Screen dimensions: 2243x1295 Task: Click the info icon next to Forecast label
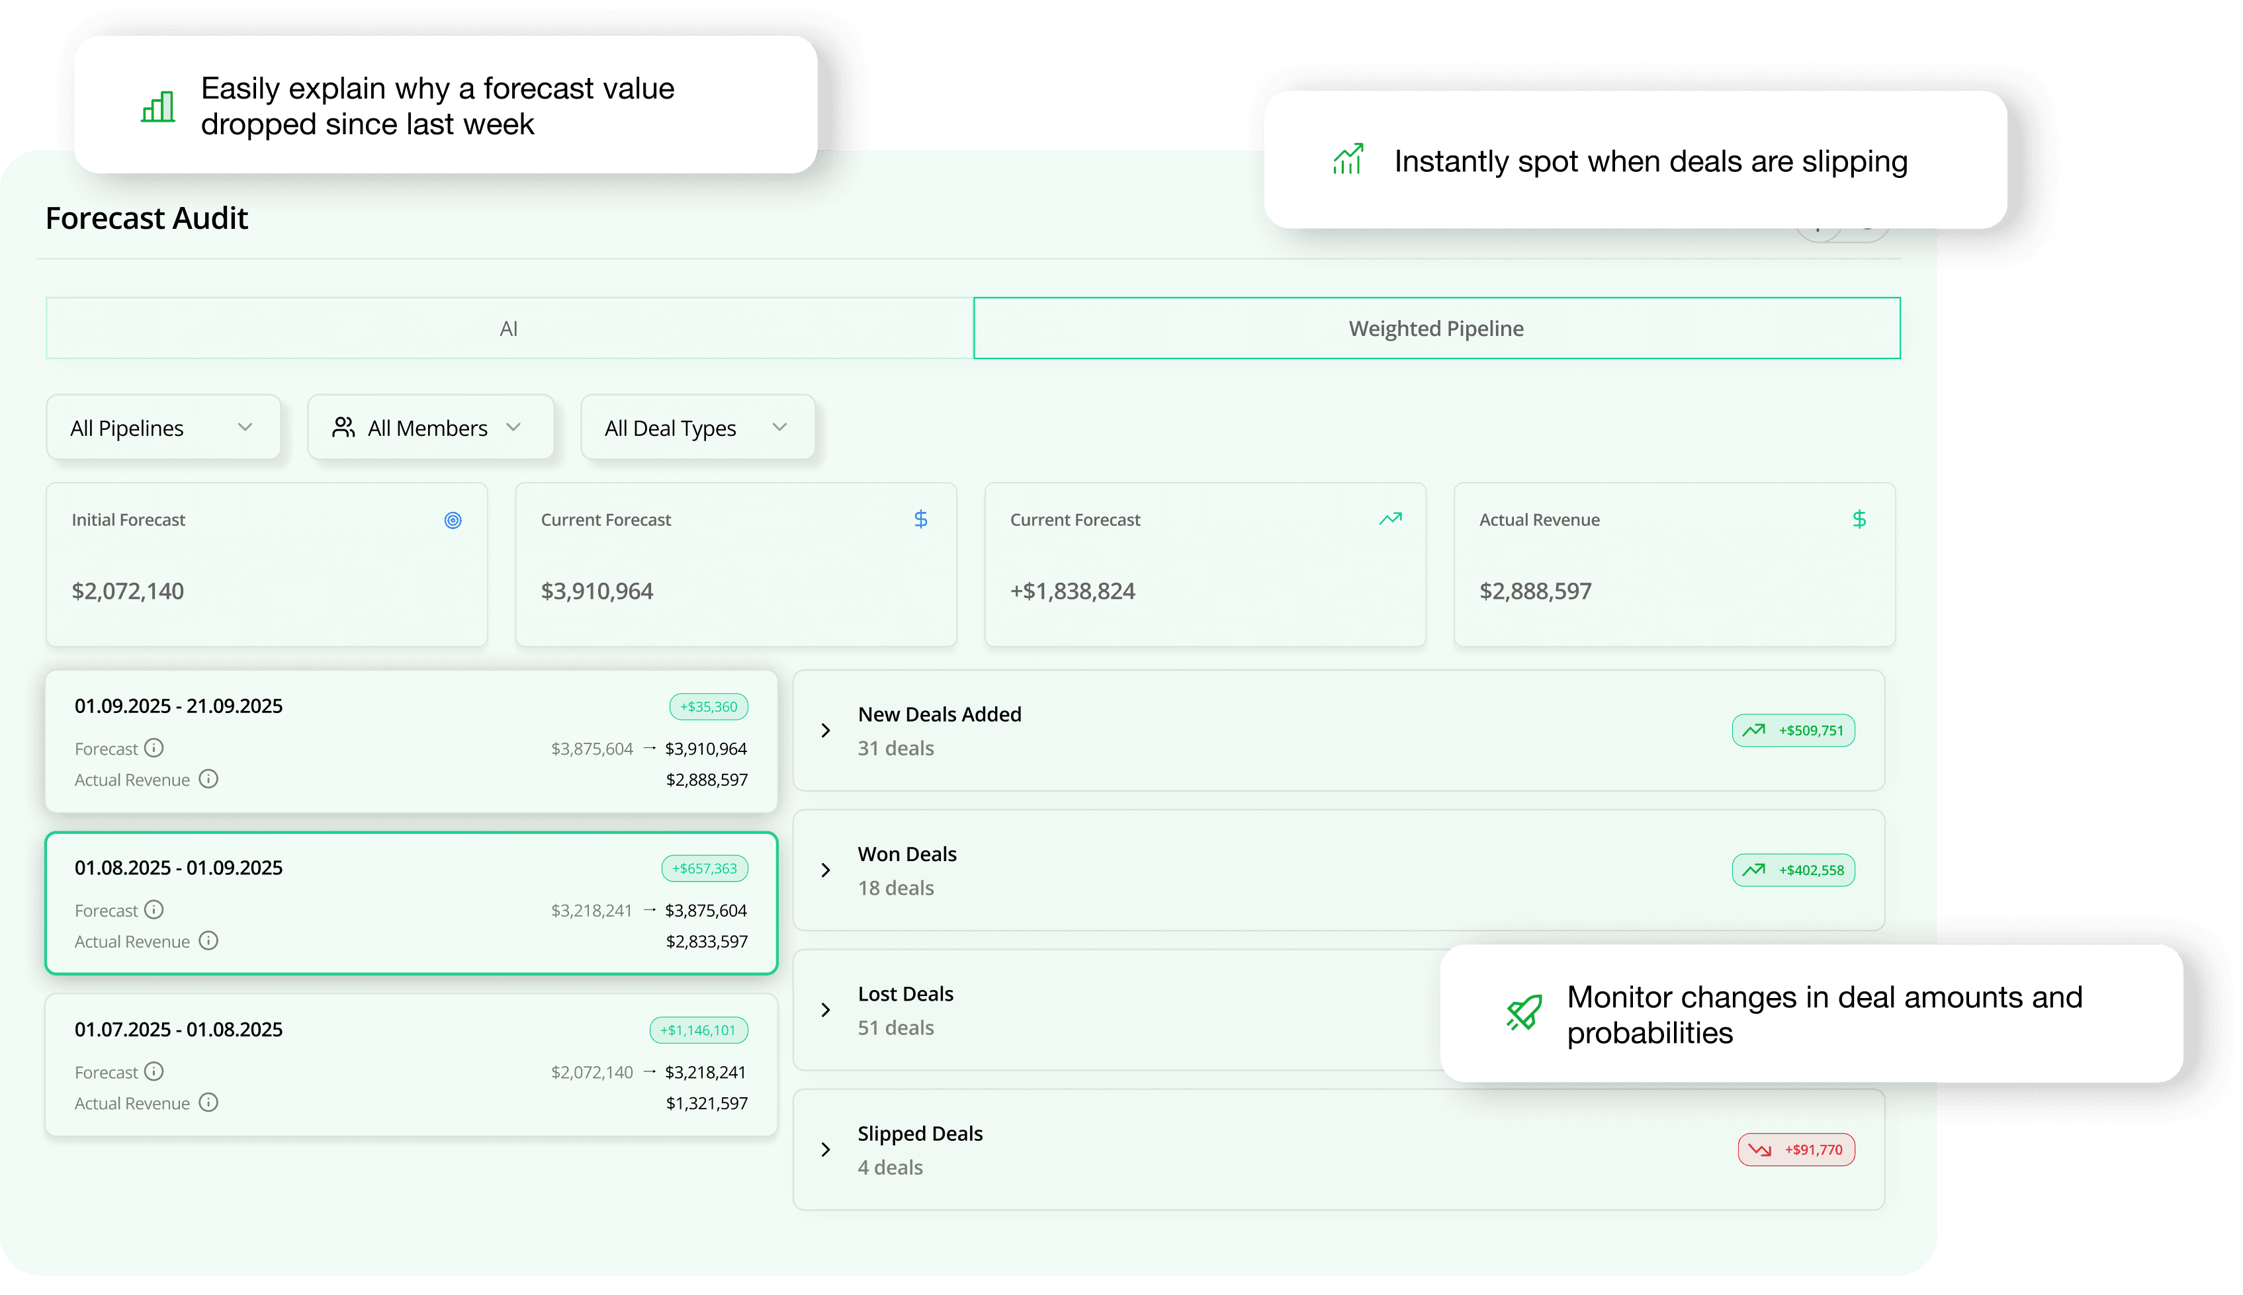tap(154, 748)
